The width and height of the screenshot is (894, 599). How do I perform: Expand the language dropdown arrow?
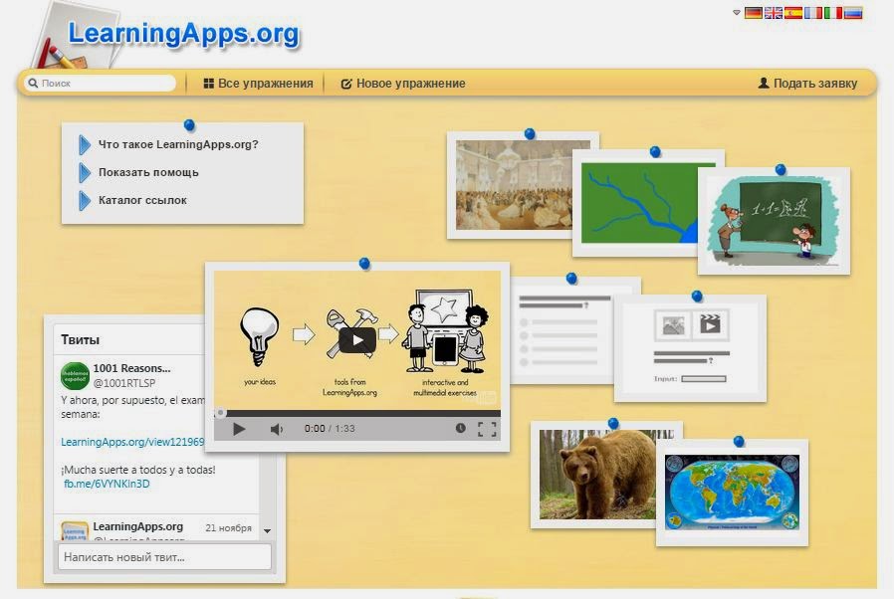(x=737, y=13)
